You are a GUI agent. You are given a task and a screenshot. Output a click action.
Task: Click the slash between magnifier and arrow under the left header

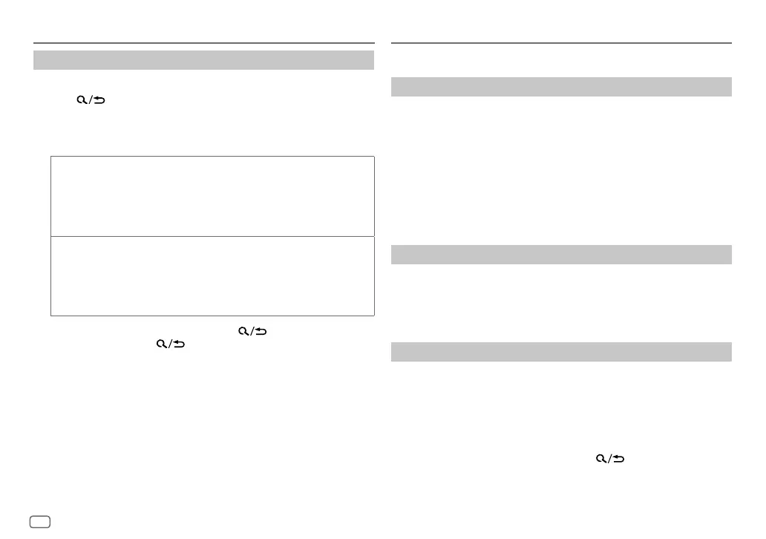[x=91, y=99]
